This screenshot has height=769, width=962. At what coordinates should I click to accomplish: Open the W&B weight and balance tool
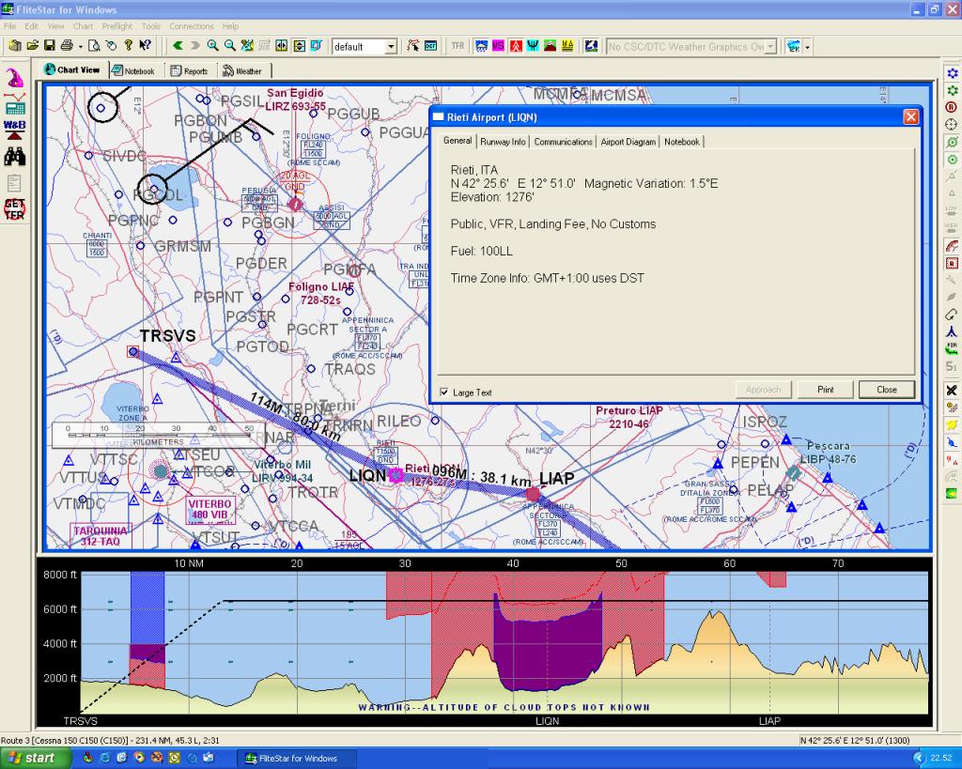pos(15,130)
